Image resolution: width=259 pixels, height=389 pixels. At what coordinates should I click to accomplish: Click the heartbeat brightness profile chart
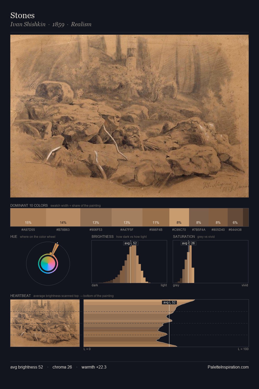166,323
